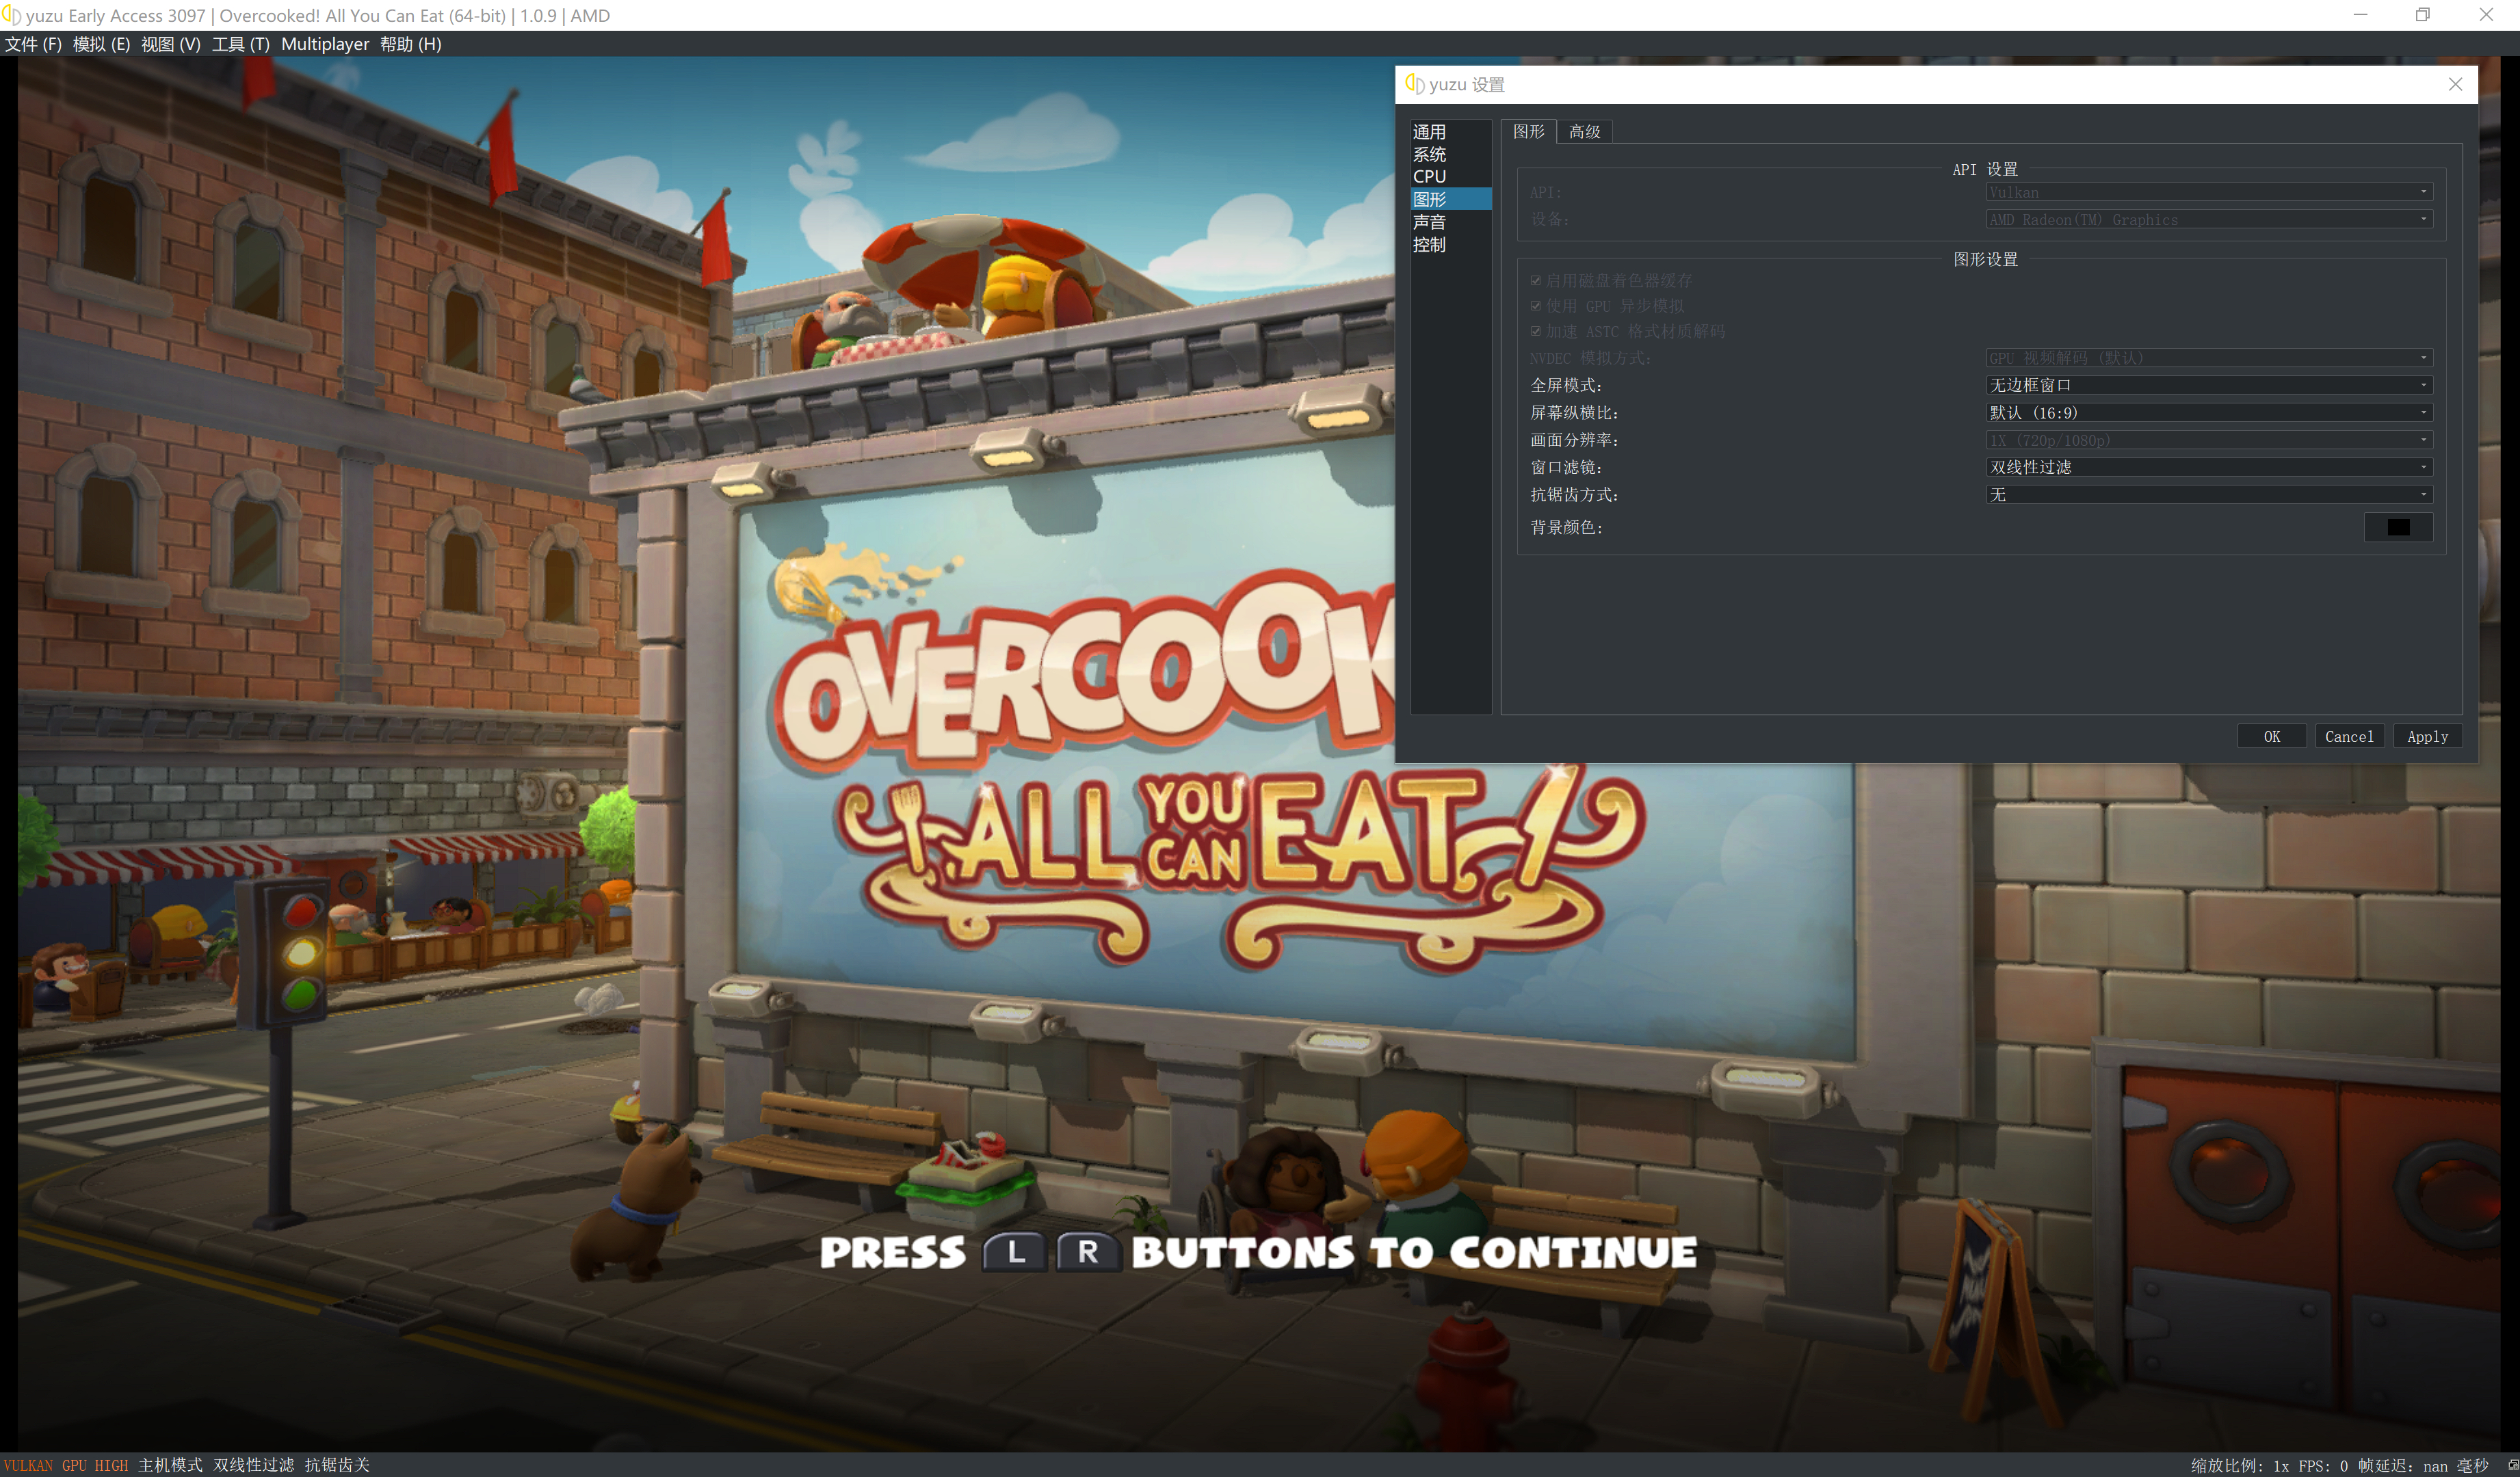2520x1477 pixels.
Task: Open the 帮助 (H) menu
Action: pyautogui.click(x=410, y=44)
